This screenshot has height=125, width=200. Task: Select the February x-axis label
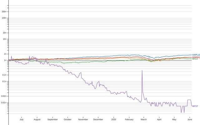pyautogui.click(x=129, y=119)
